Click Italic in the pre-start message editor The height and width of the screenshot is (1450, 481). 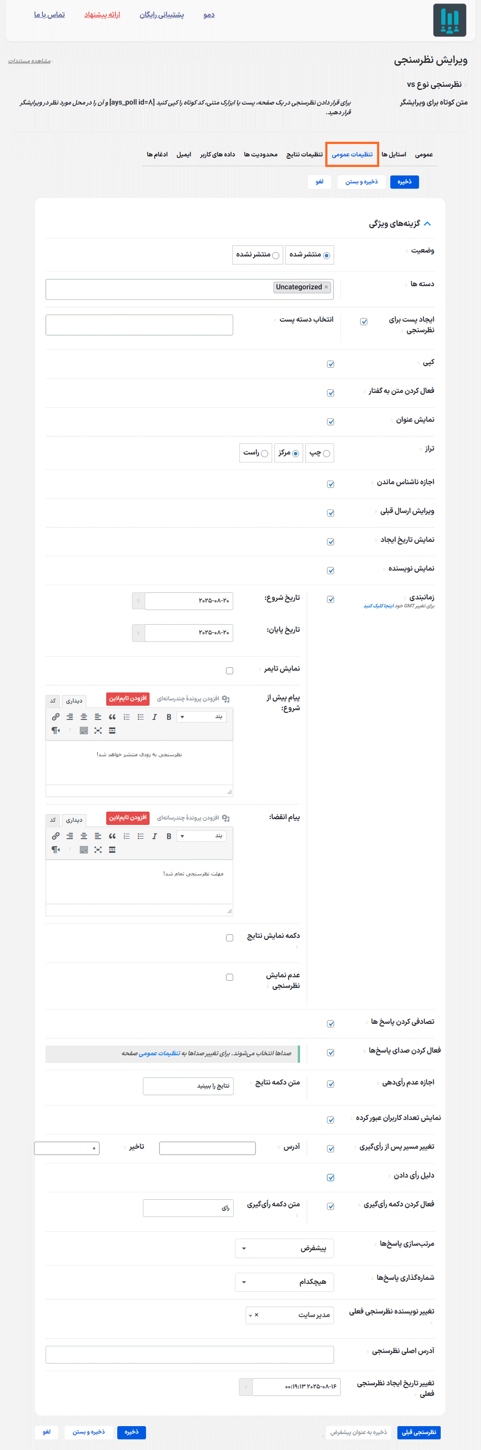point(155,717)
